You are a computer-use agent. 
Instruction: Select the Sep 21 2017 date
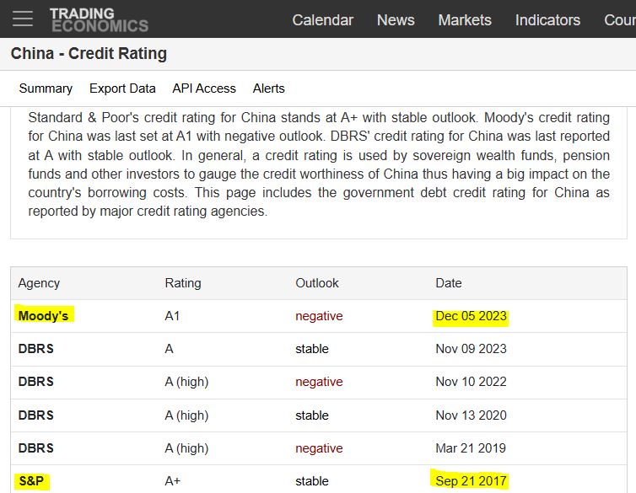pyautogui.click(x=471, y=481)
